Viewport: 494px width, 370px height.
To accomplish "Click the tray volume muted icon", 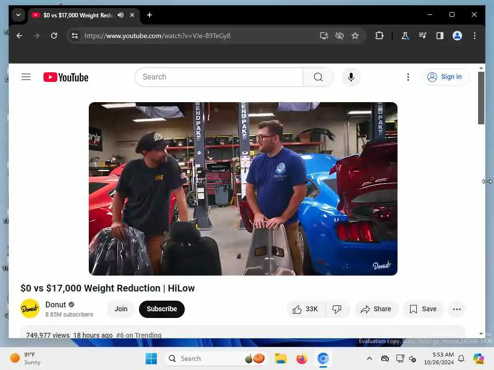I will coord(412,358).
